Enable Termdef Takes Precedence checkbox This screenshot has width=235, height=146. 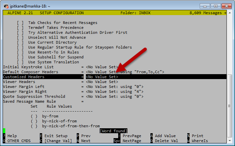click(x=20, y=28)
